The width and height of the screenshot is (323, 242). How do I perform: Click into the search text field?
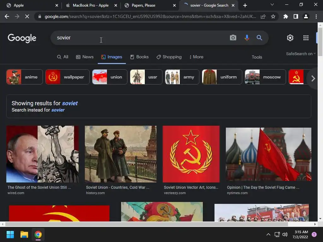point(140,38)
